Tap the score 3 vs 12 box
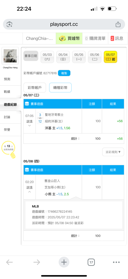128x279 pixels. [40, 118]
